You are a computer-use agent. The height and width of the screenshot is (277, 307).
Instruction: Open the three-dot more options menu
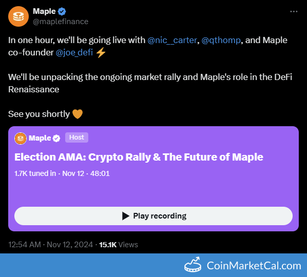click(x=294, y=11)
